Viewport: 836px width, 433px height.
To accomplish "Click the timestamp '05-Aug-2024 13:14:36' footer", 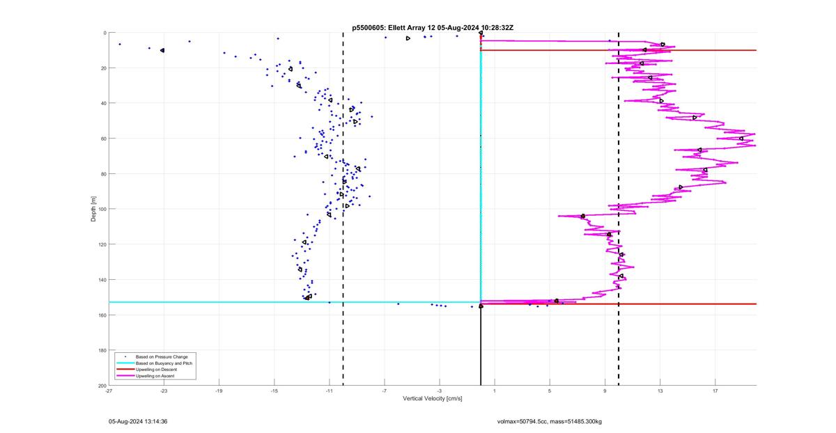I will pos(138,421).
